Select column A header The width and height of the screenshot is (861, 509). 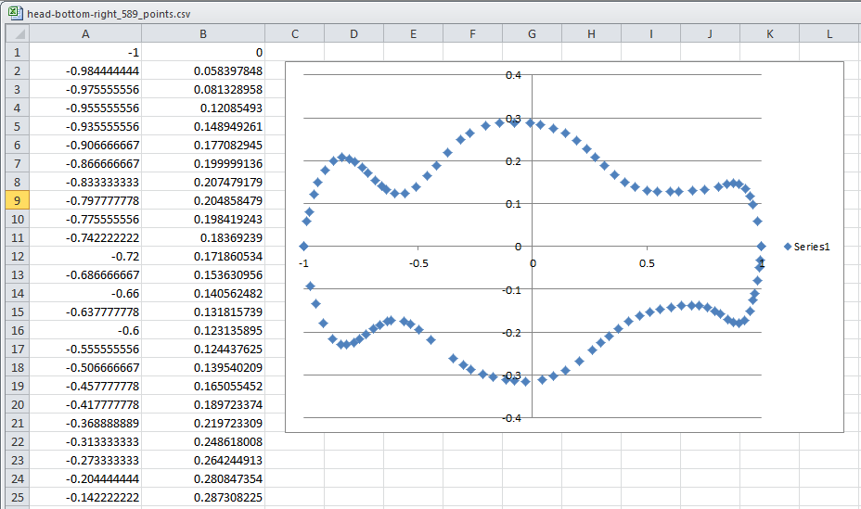coord(85,34)
